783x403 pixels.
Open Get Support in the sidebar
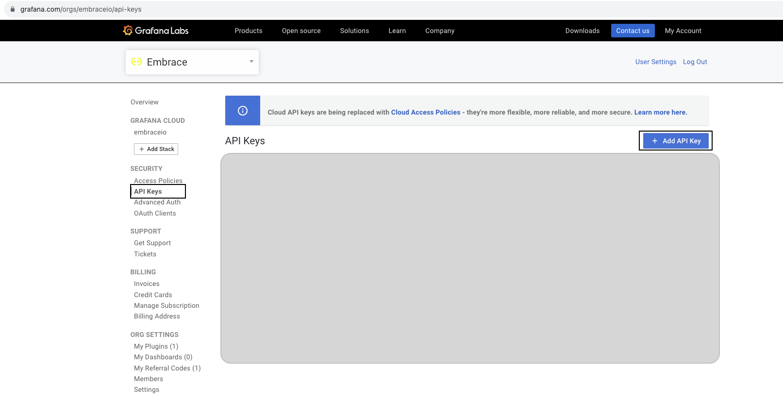click(152, 243)
